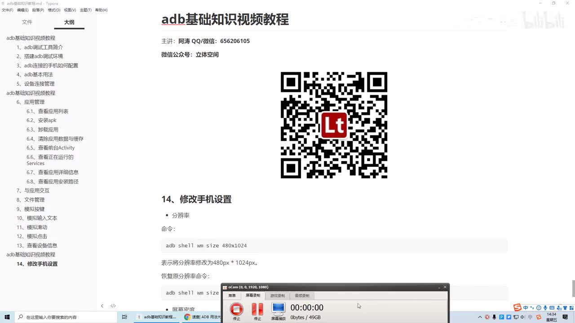Image resolution: width=575 pixels, height=323 pixels.
Task: Click Sogou input method logo on floating bar
Action: [517, 307]
